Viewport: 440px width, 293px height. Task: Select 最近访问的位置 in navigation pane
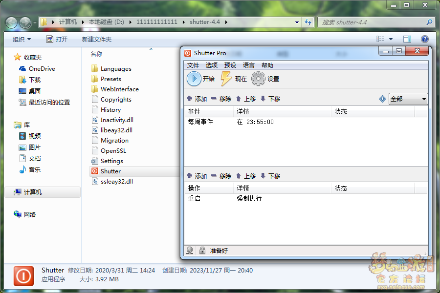[44, 103]
